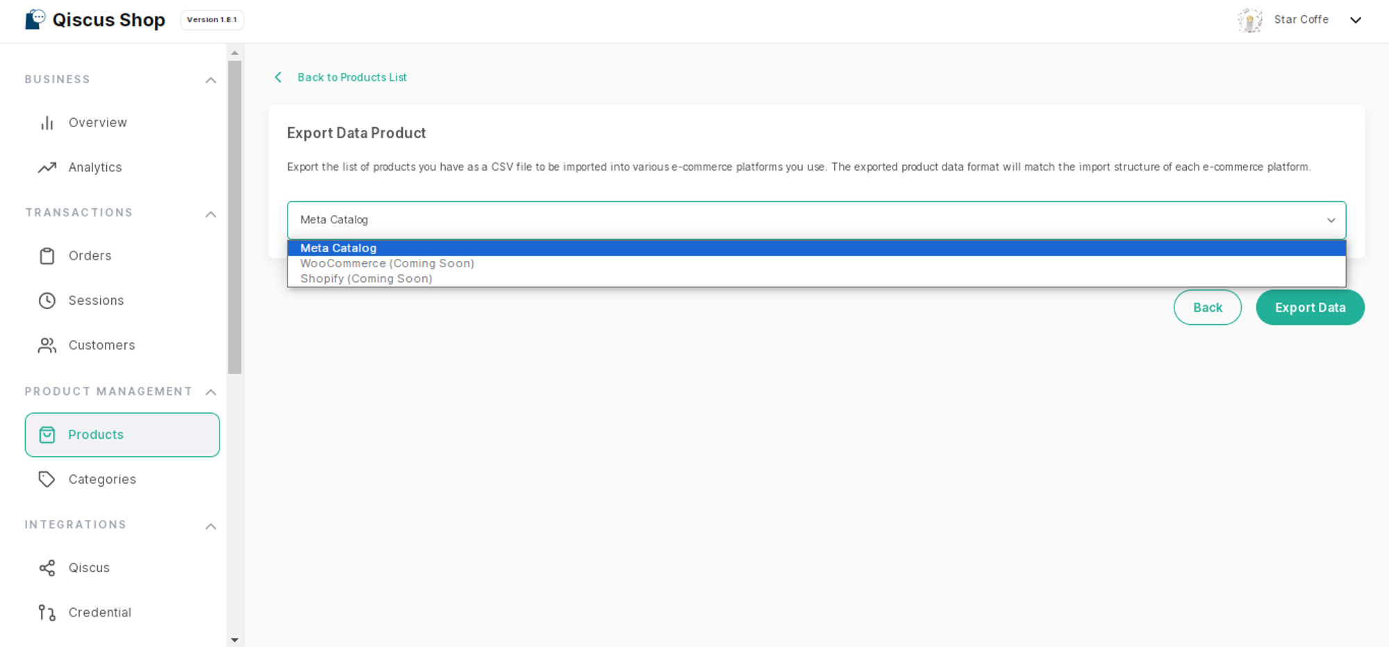This screenshot has height=647, width=1389.
Task: Go to the Sessions page
Action: (122, 301)
